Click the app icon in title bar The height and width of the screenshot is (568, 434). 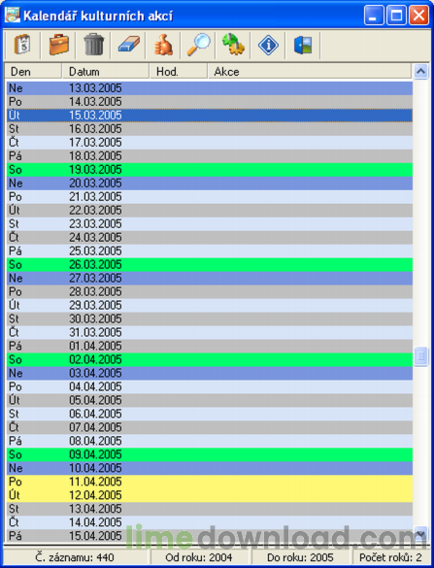pos(13,16)
